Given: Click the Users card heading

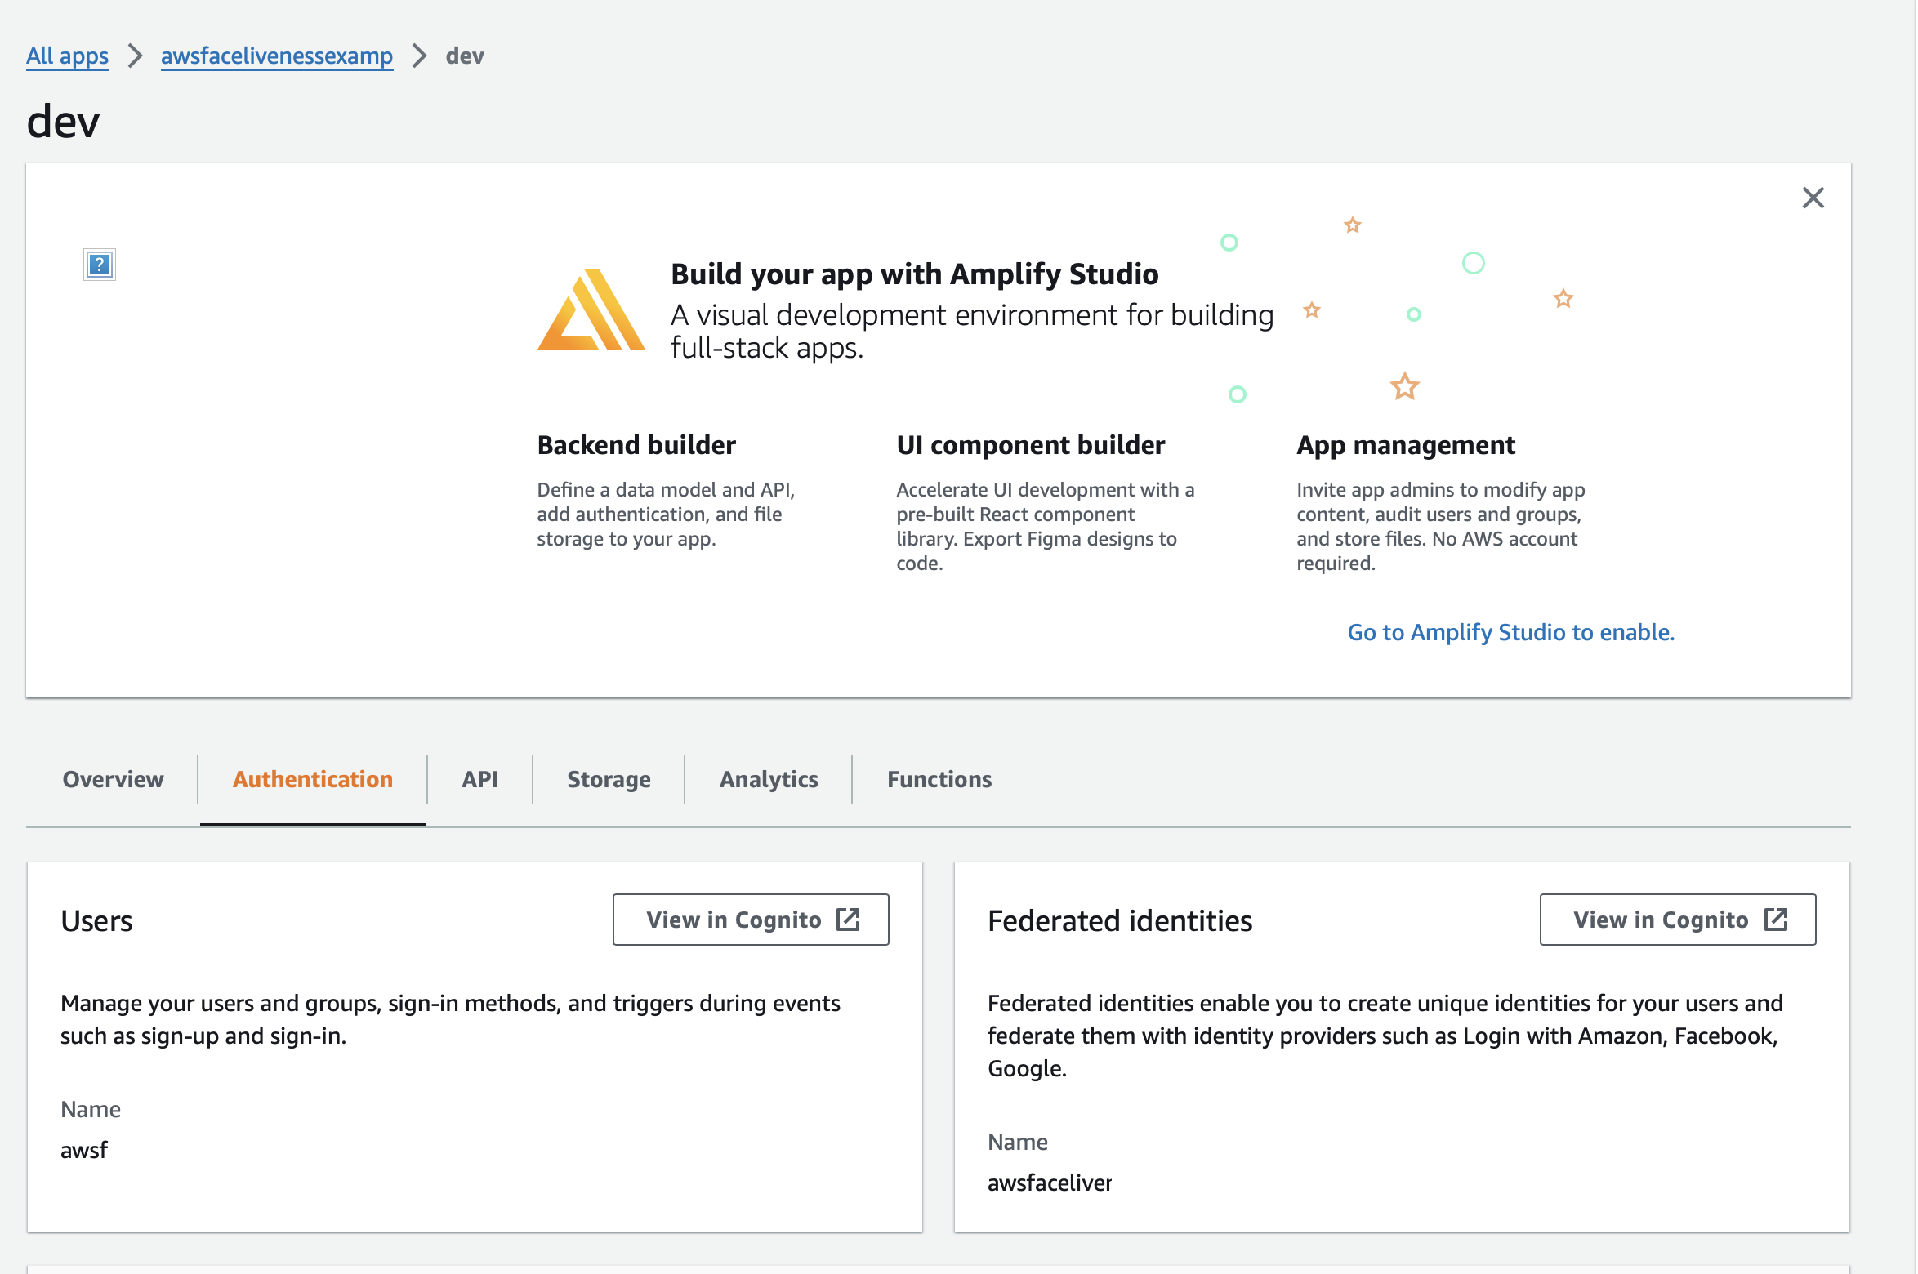Looking at the screenshot, I should coord(96,921).
